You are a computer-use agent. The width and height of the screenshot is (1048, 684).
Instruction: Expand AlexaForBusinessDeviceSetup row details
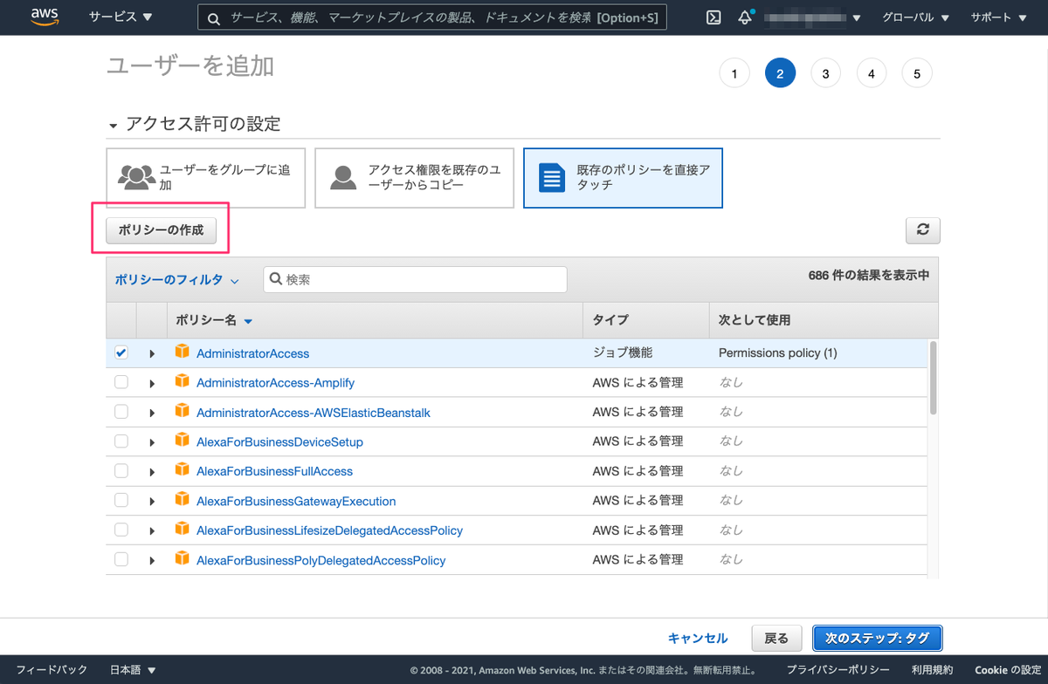[152, 442]
